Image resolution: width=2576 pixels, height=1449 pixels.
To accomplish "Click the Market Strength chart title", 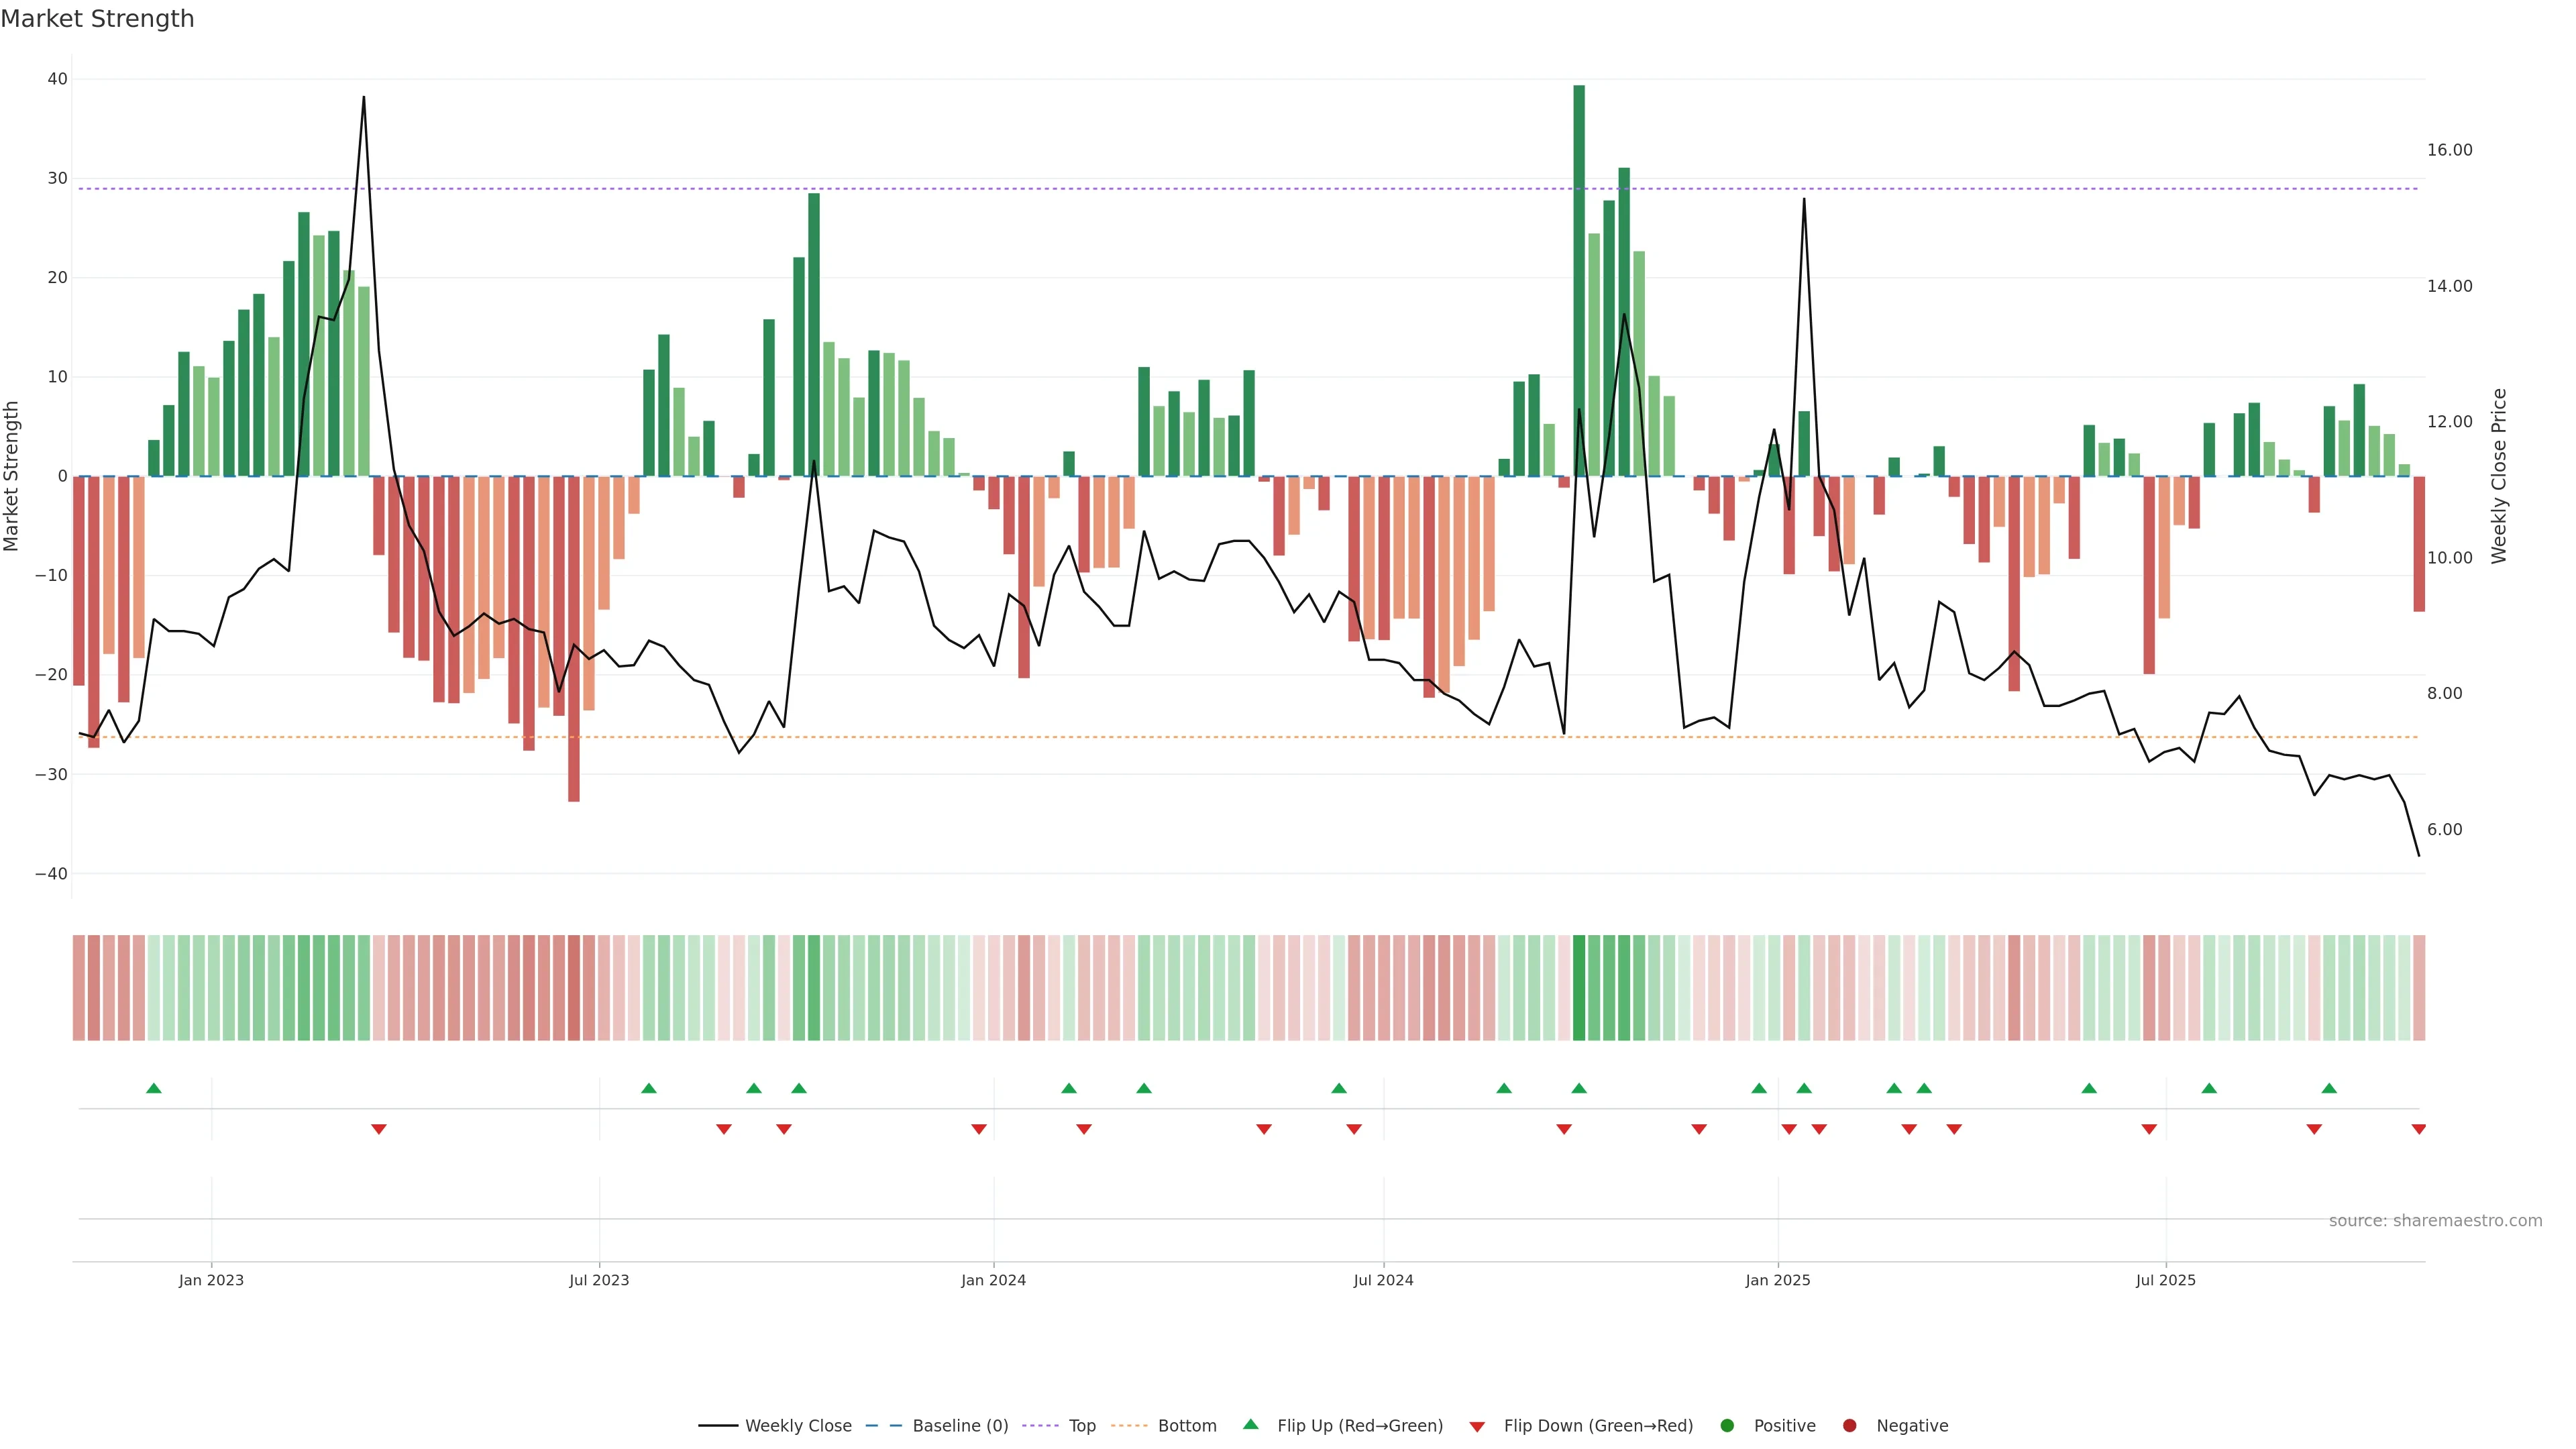I will point(97,19).
